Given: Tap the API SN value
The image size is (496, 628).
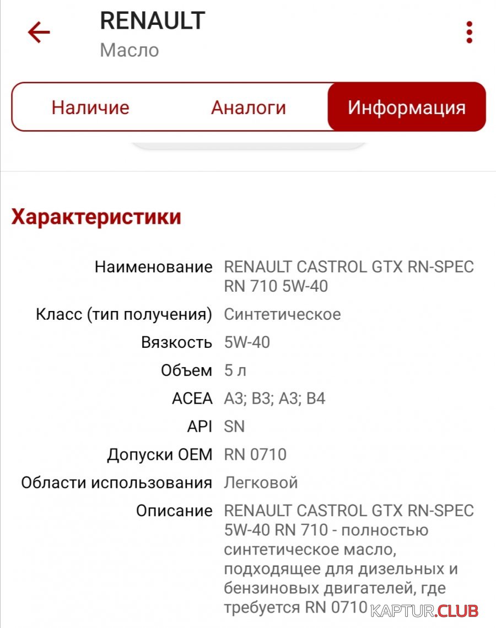Looking at the screenshot, I should coord(234,427).
